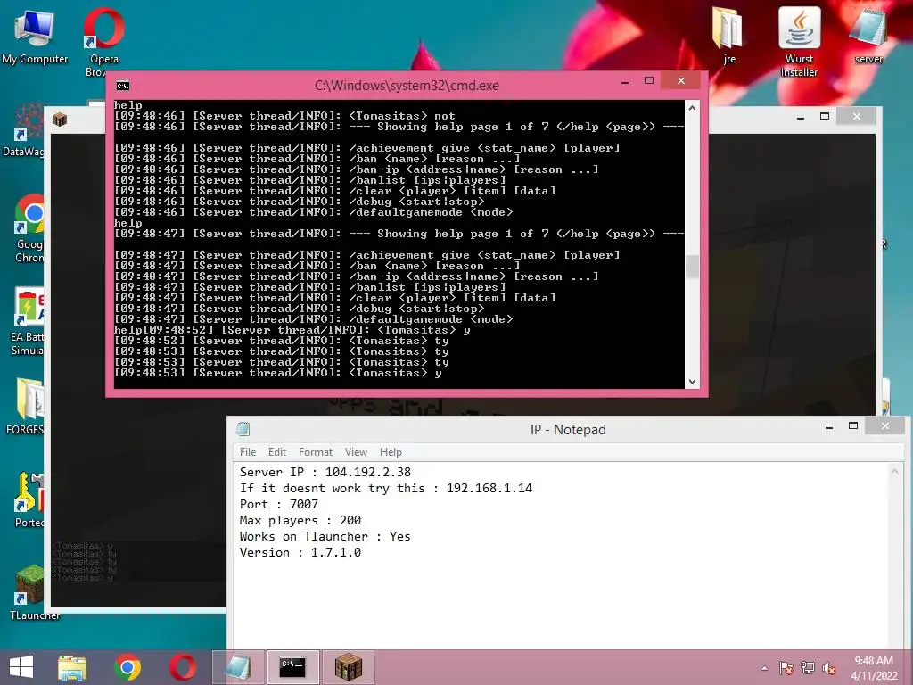Launch the Google Chrome desktop shortcut
Screen dimensions: 913x685
[x=29, y=228]
